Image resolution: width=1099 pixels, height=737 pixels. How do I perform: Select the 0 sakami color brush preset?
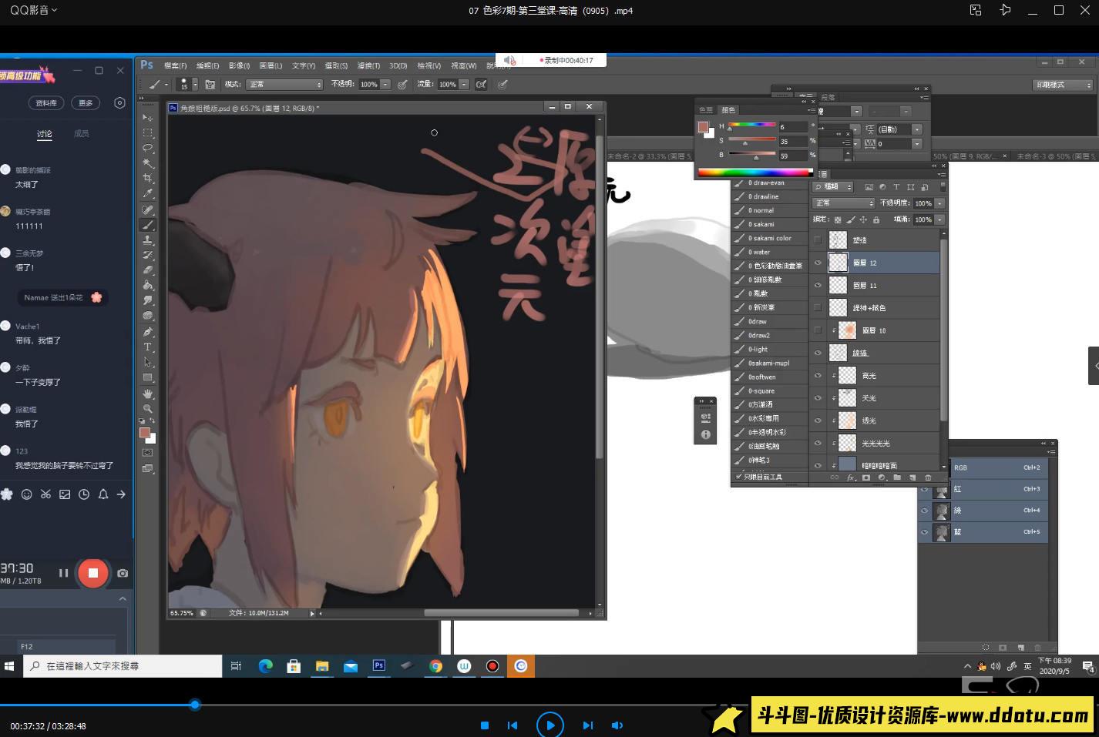770,238
